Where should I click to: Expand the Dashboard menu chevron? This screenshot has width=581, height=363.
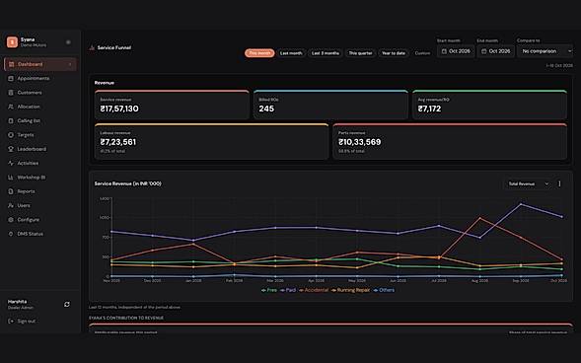tap(70, 64)
